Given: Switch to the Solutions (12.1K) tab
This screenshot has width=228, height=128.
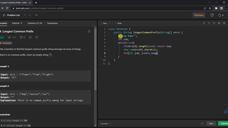Looking at the screenshot, I should pos(35,23).
